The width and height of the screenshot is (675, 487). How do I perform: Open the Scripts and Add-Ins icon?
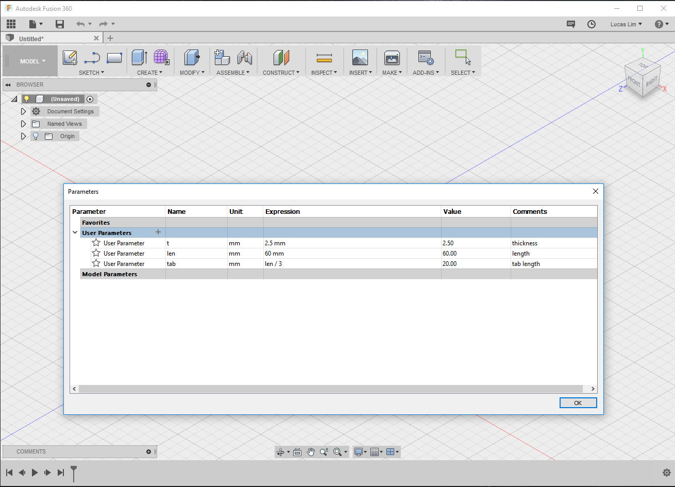point(426,58)
